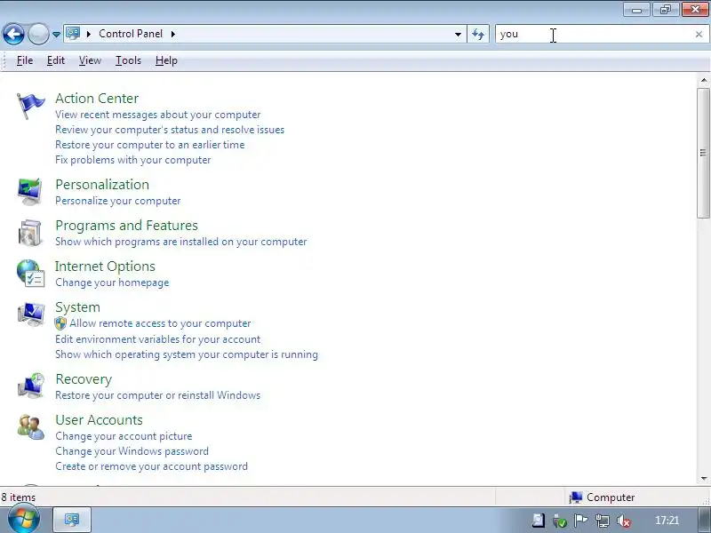711x533 pixels.
Task: Open the Edit menu
Action: tap(56, 60)
